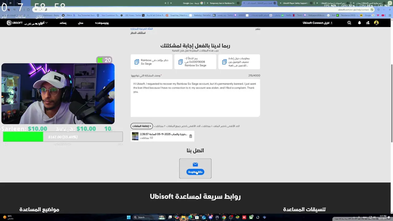Switch to Google Chrome in the taskbar

coord(224,217)
